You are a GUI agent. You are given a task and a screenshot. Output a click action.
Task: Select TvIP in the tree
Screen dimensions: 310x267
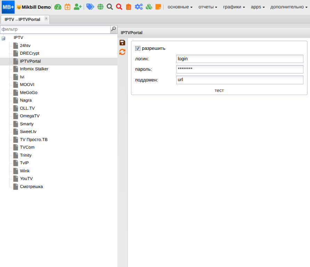coord(24,163)
